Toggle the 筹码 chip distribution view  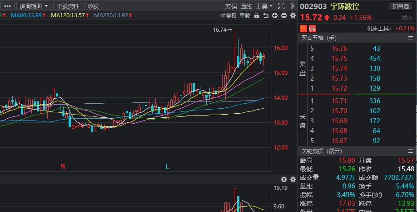tap(231, 6)
